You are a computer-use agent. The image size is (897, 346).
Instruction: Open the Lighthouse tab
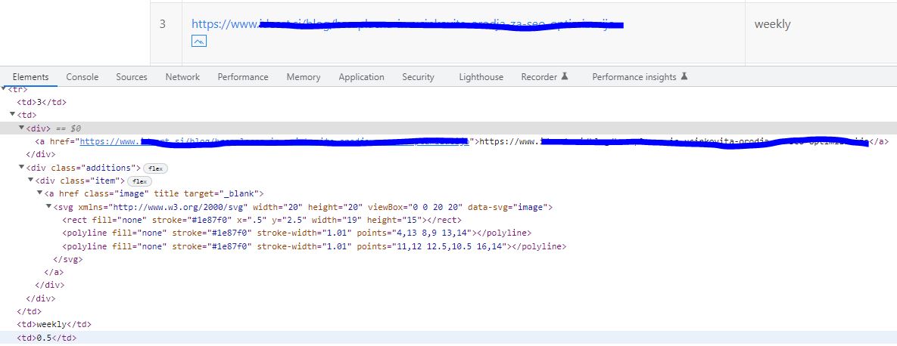coord(481,77)
